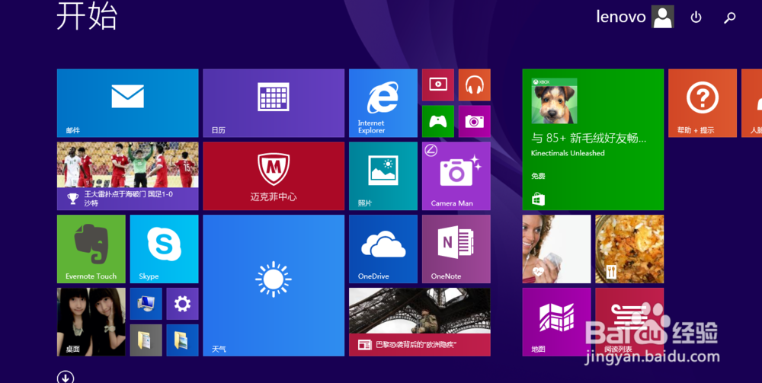Open the 照片 Photos tile

click(383, 176)
